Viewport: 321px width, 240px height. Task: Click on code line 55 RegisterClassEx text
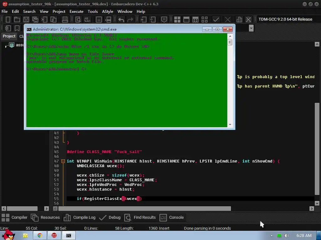[103, 199]
